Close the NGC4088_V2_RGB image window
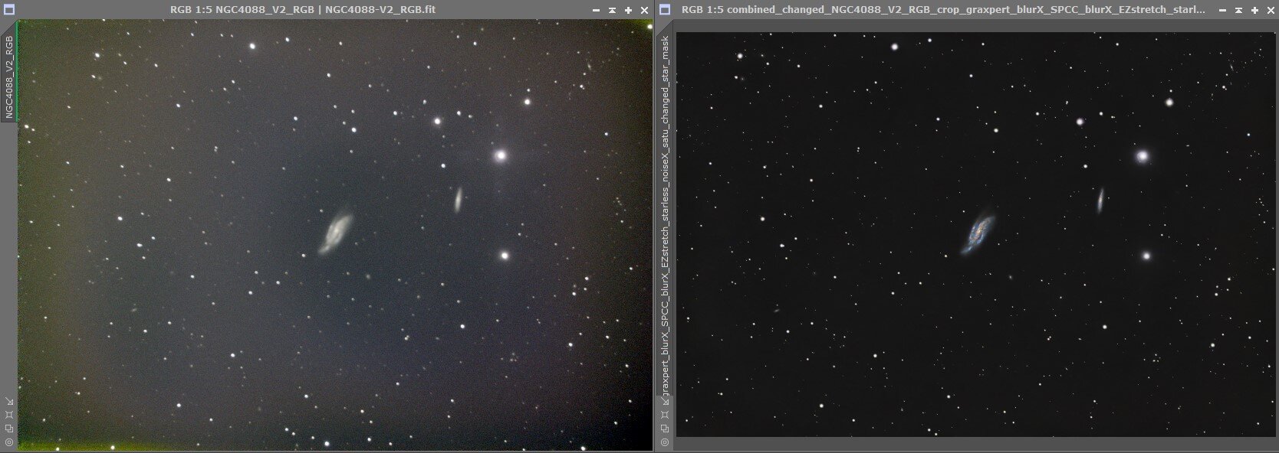The height and width of the screenshot is (453, 1279). (x=644, y=11)
